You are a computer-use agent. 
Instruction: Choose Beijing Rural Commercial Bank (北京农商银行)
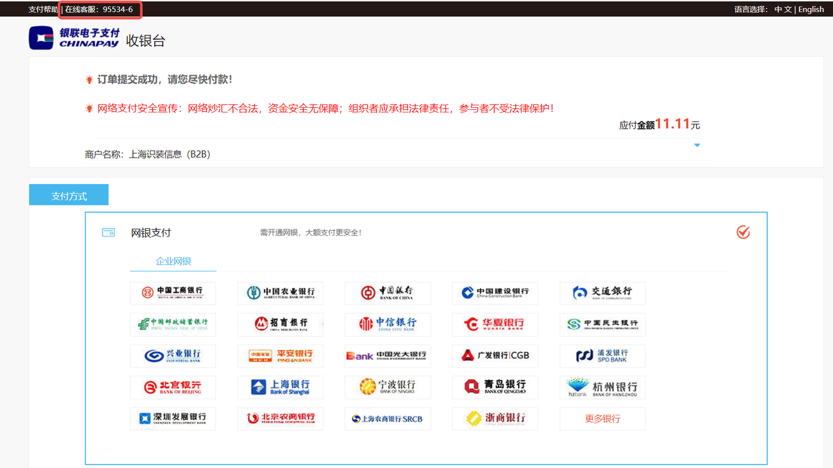pyautogui.click(x=280, y=419)
